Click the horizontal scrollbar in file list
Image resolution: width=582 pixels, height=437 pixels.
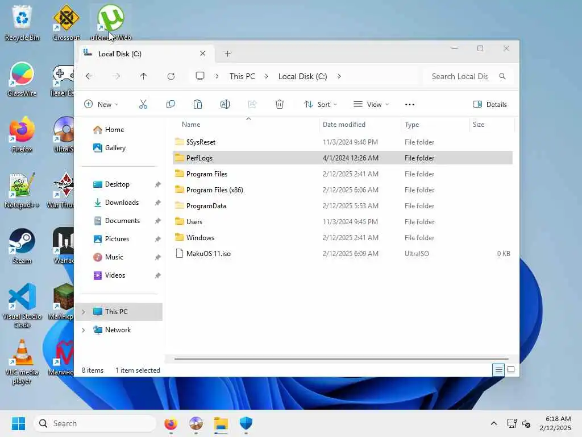[342, 360]
